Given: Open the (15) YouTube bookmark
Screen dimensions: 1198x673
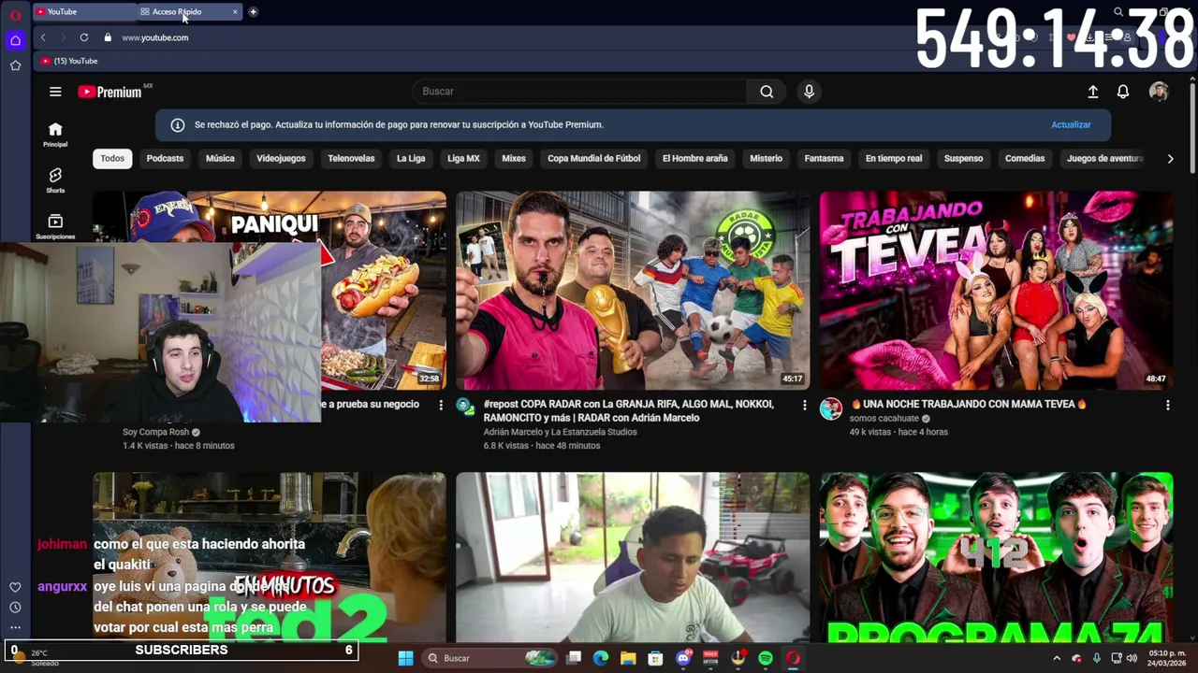Looking at the screenshot, I should [x=69, y=61].
